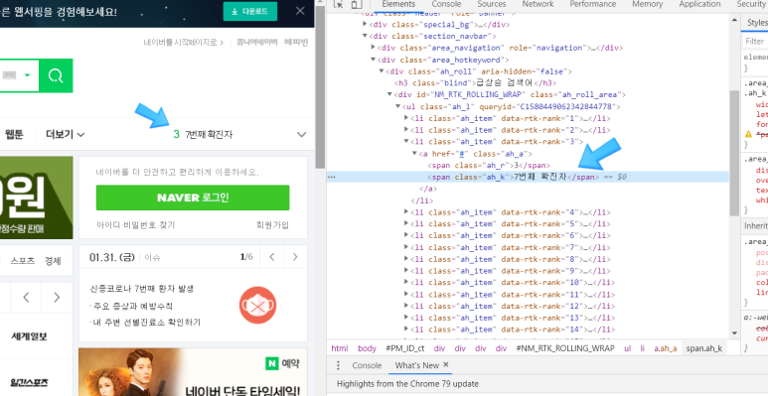Open the 더보기 dropdown menu
The image size is (768, 396).
point(66,134)
